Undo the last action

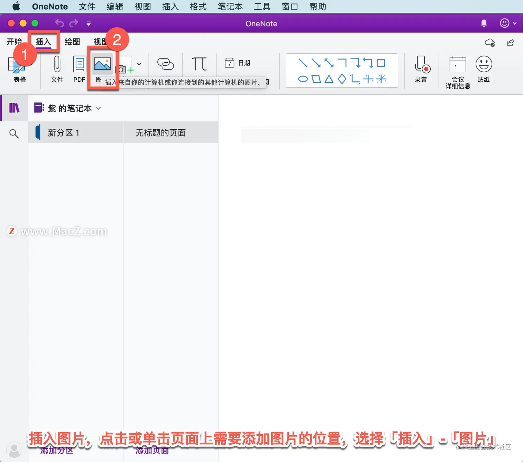(x=59, y=23)
